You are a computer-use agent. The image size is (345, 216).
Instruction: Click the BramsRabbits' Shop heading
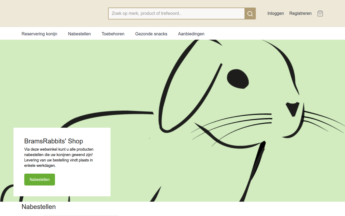(54, 141)
